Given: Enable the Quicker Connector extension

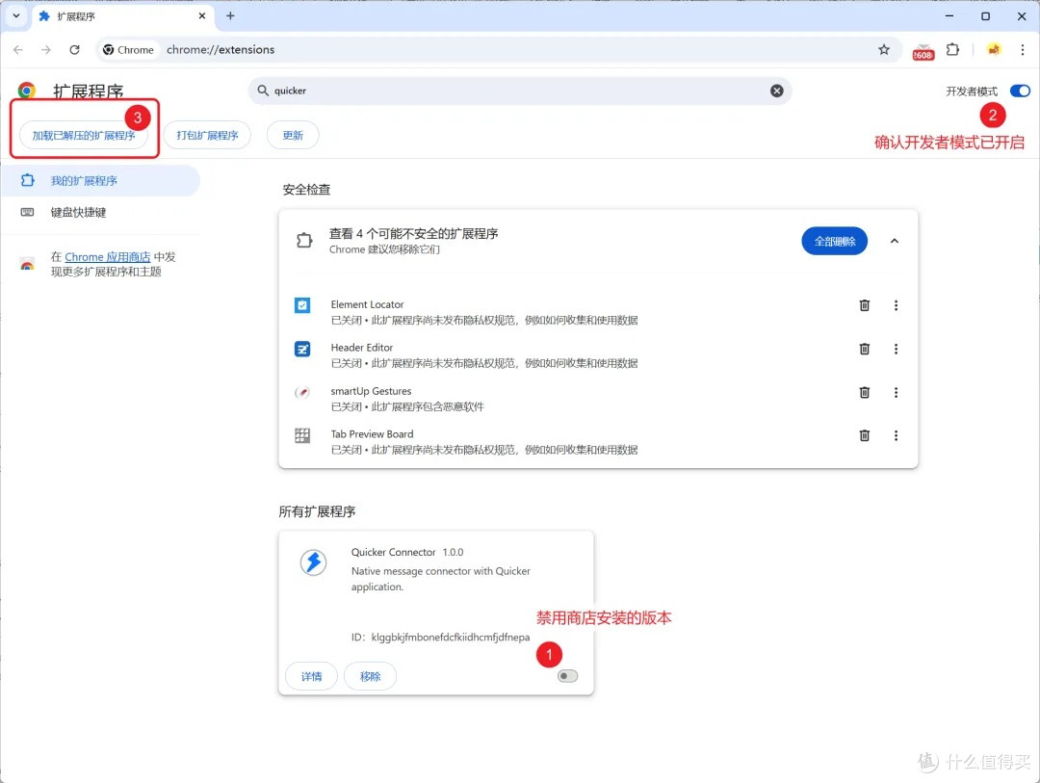Looking at the screenshot, I should click(568, 676).
